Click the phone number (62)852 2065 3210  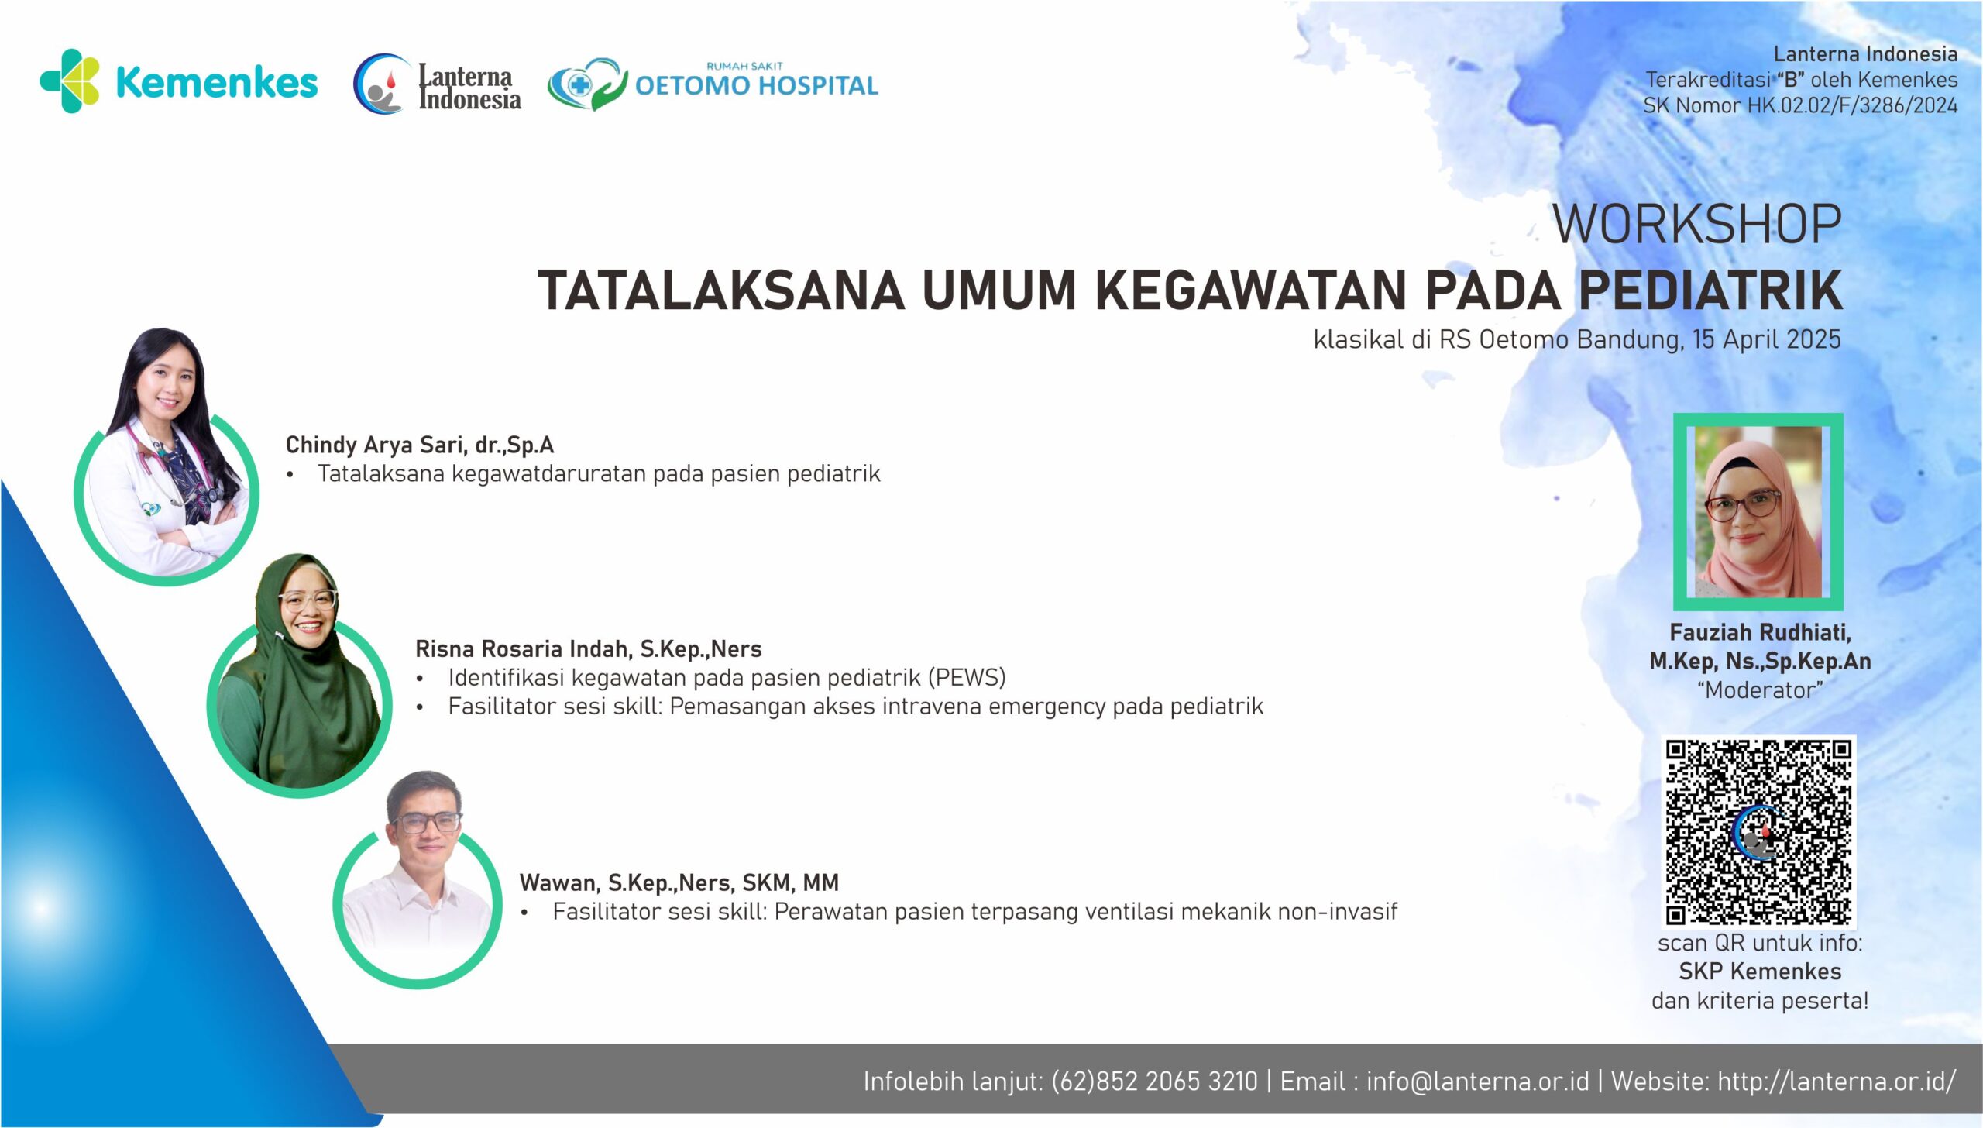[x=1154, y=1081]
